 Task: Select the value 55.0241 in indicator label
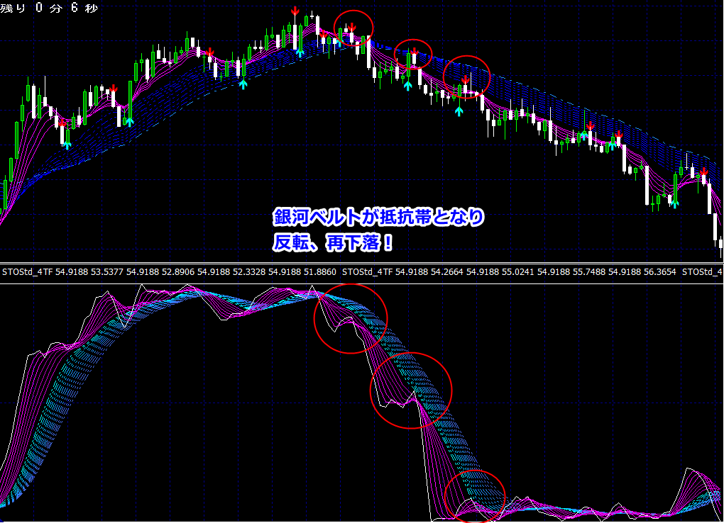517,272
